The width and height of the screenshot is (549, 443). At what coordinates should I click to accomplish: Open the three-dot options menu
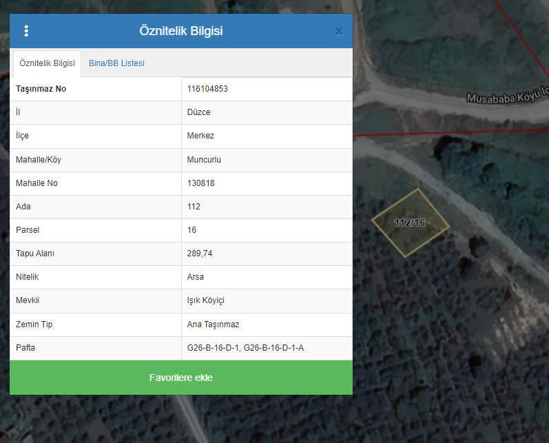coord(26,31)
